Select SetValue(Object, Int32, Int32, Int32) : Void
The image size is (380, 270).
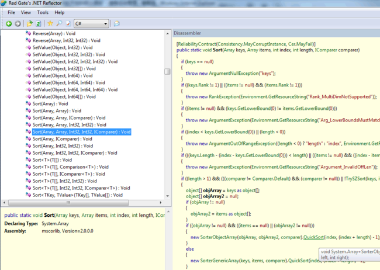[x=75, y=61]
